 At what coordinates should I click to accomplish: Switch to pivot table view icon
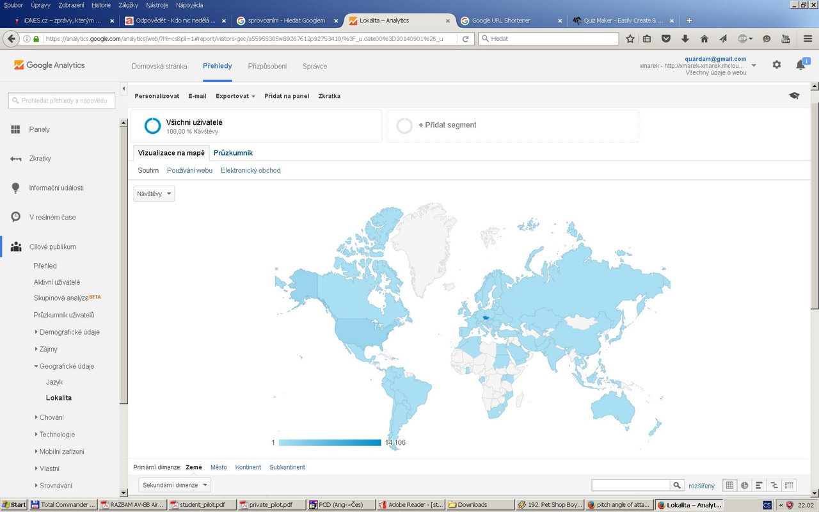tap(790, 486)
